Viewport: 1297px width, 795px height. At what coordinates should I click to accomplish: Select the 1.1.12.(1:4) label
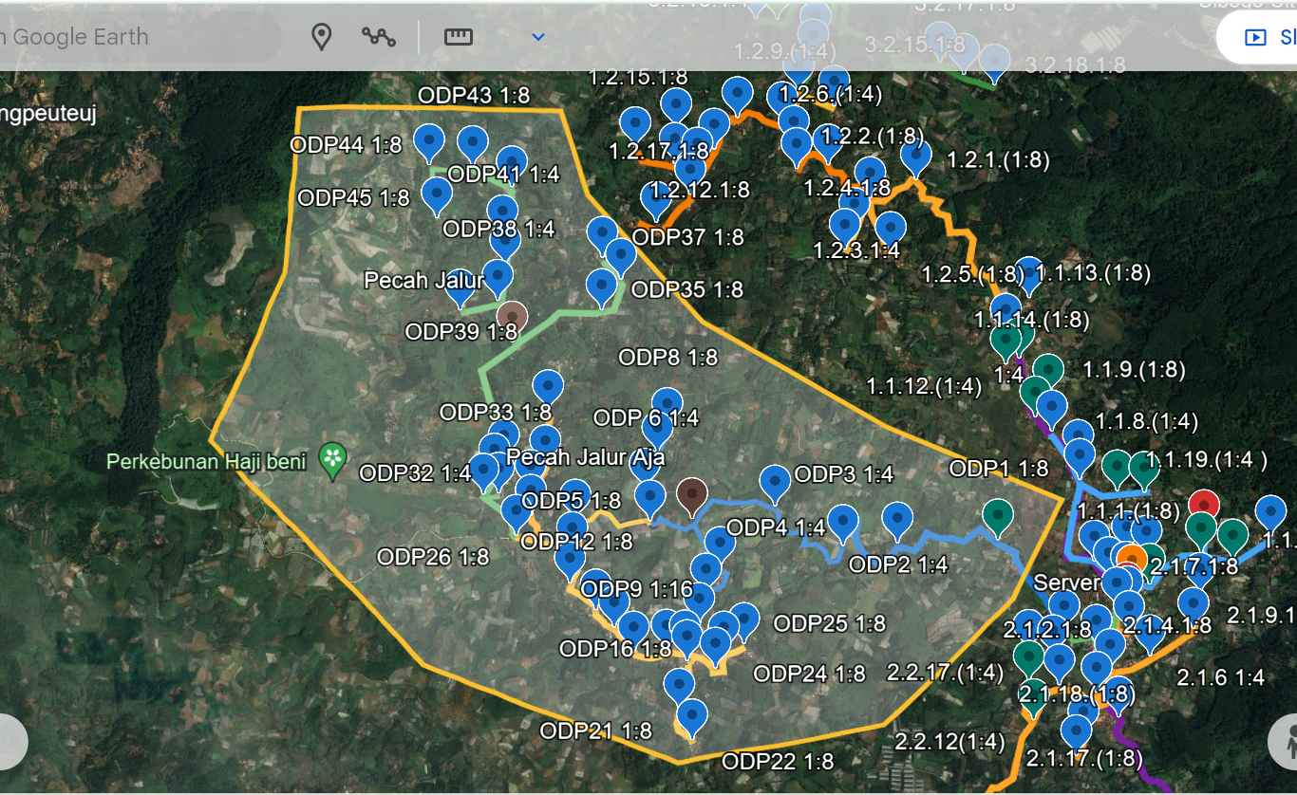924,386
